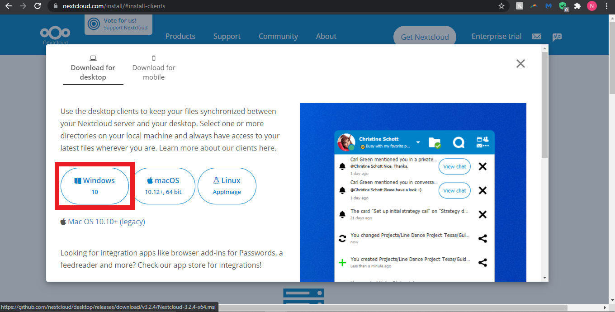The image size is (615, 312).
Task: Select the Download for desktop tab
Action: [93, 69]
